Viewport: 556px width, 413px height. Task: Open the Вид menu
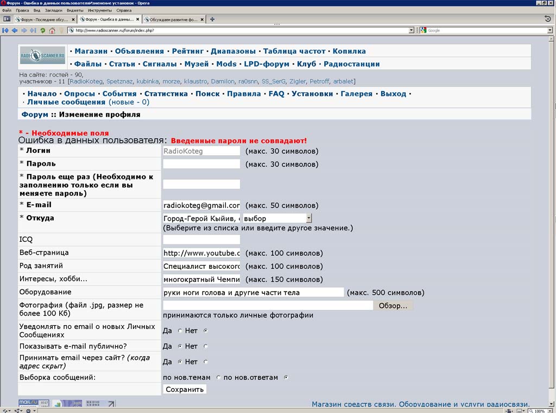(37, 10)
